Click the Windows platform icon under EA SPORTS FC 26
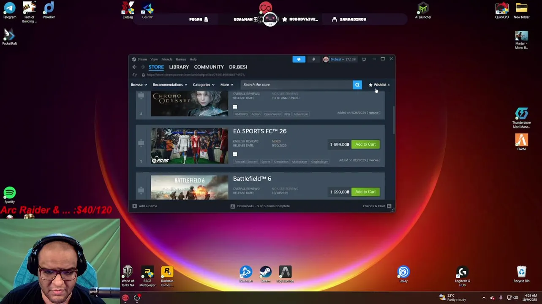The height and width of the screenshot is (304, 542). tap(235, 154)
